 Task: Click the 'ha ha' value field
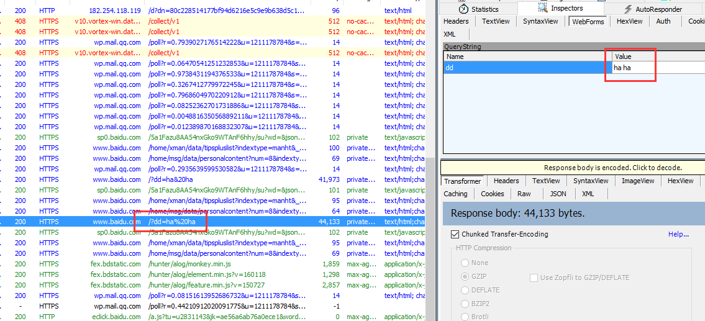pyautogui.click(x=652, y=68)
